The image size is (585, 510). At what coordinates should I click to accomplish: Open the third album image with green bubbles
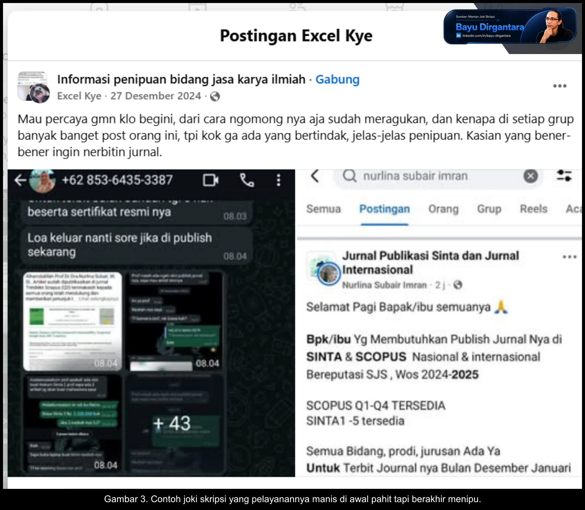point(73,424)
